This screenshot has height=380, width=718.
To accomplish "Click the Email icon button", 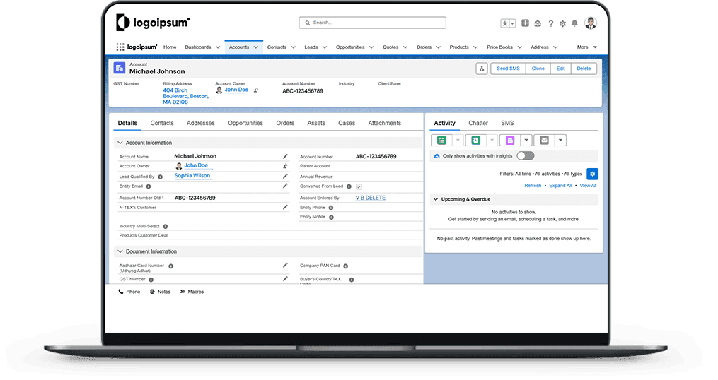I will (x=544, y=141).
